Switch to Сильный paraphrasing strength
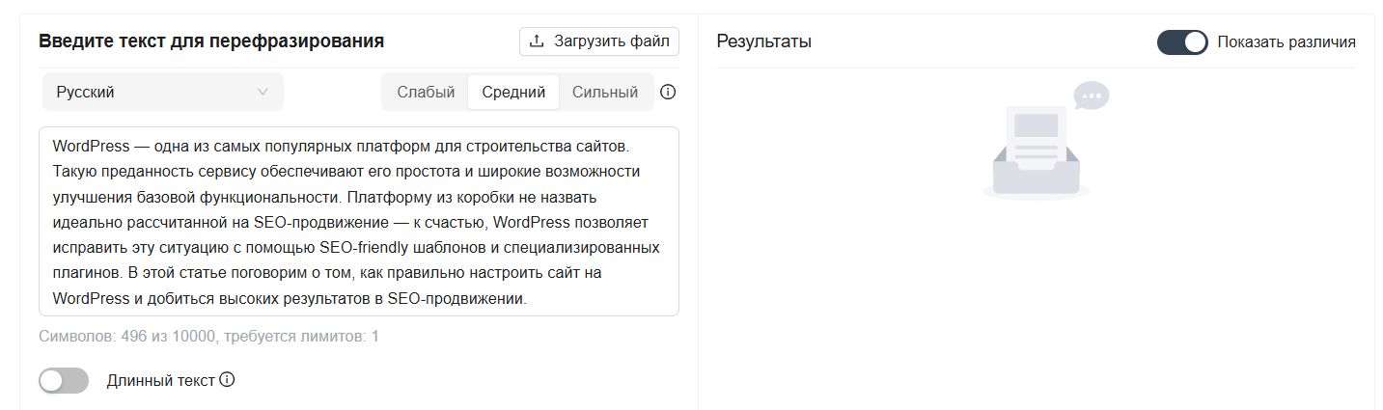The height and width of the screenshot is (410, 1383). (605, 93)
